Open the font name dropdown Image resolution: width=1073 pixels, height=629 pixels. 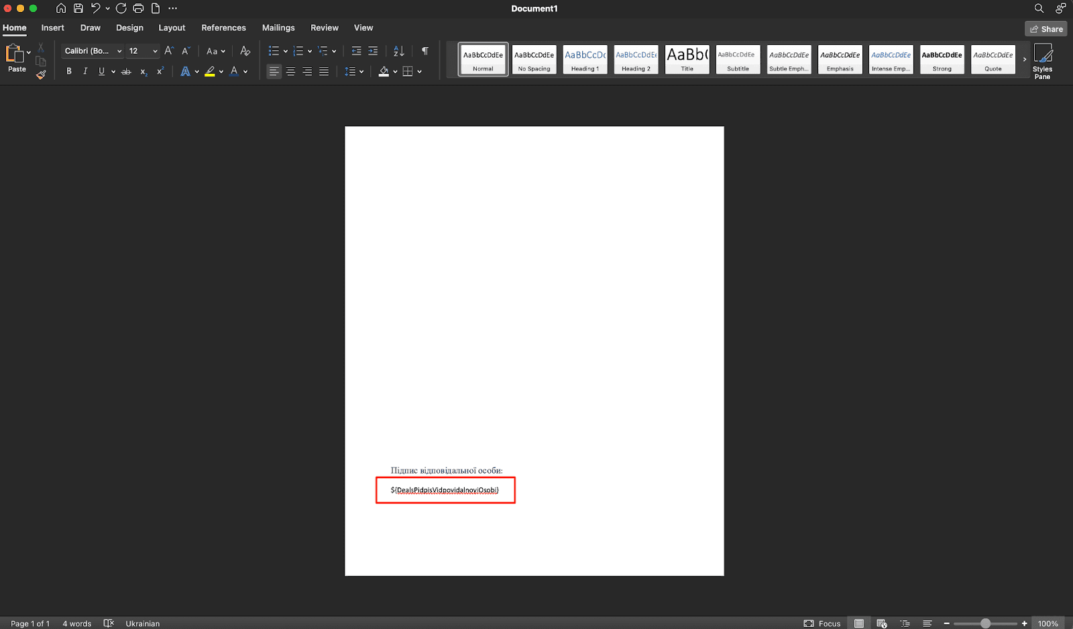click(x=119, y=51)
